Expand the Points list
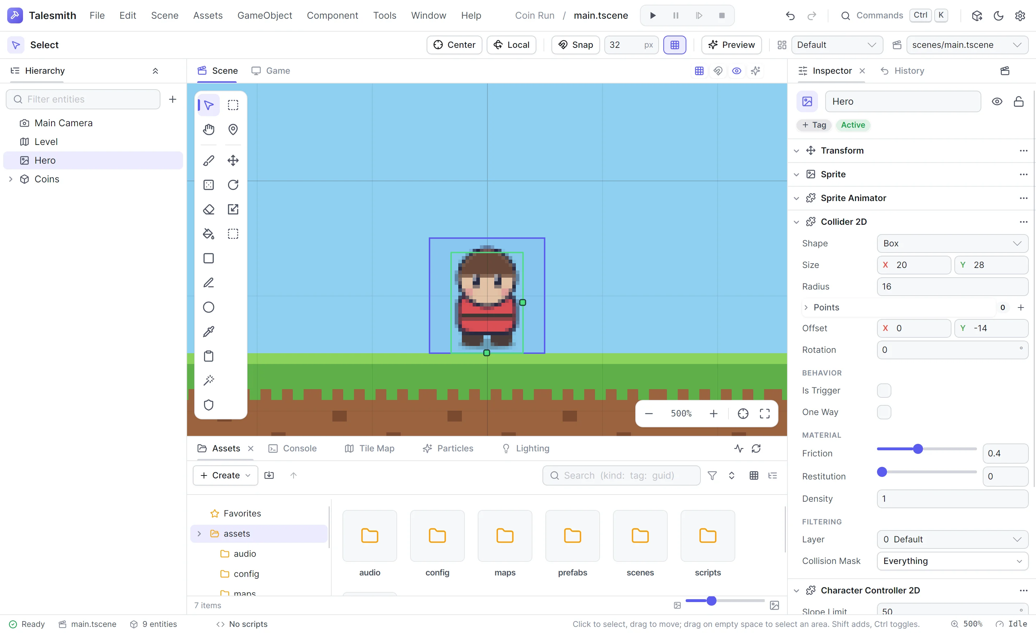This screenshot has width=1036, height=633. [806, 307]
